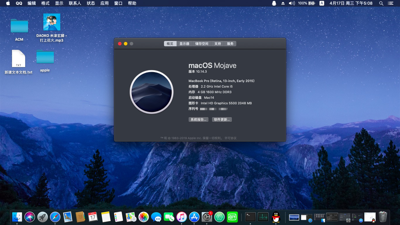Open App Store in Dock
The width and height of the screenshot is (400, 225).
[194, 217]
